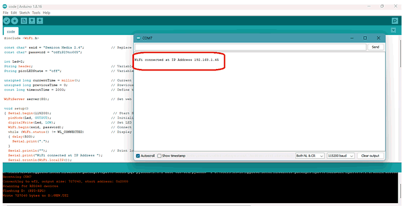Open the 115200 baud rate dropdown
Image resolution: width=409 pixels, height=209 pixels.
(341, 155)
